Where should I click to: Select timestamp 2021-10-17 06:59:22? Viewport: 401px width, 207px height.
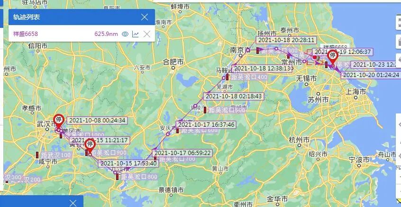pos(182,153)
